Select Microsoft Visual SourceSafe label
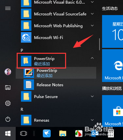The height and width of the screenshot is (140, 123). click(60, 14)
